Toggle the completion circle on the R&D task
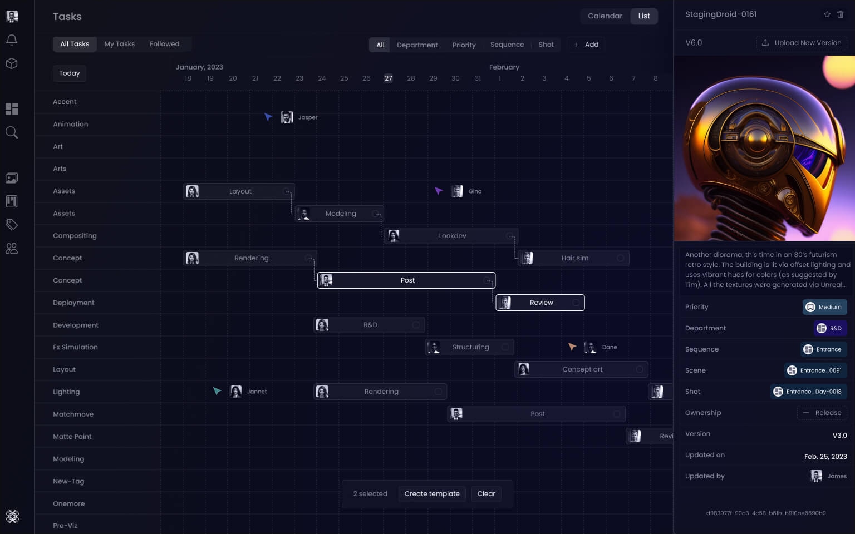The width and height of the screenshot is (855, 534). coord(415,324)
